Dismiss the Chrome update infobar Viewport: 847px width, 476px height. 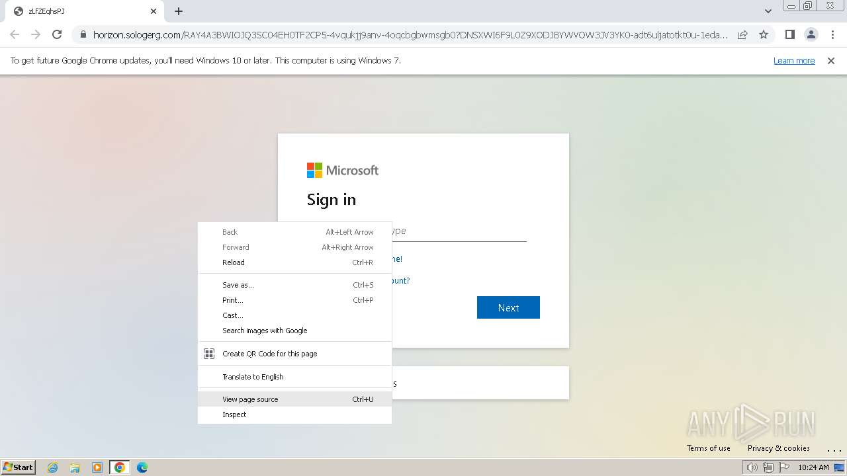click(x=831, y=61)
